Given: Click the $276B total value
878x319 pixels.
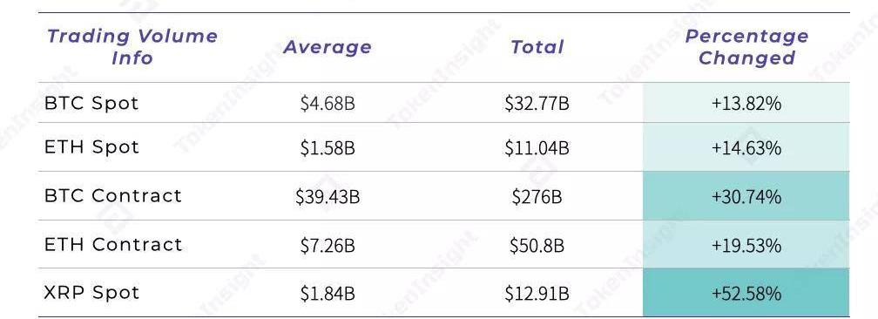Looking at the screenshot, I should tap(537, 197).
